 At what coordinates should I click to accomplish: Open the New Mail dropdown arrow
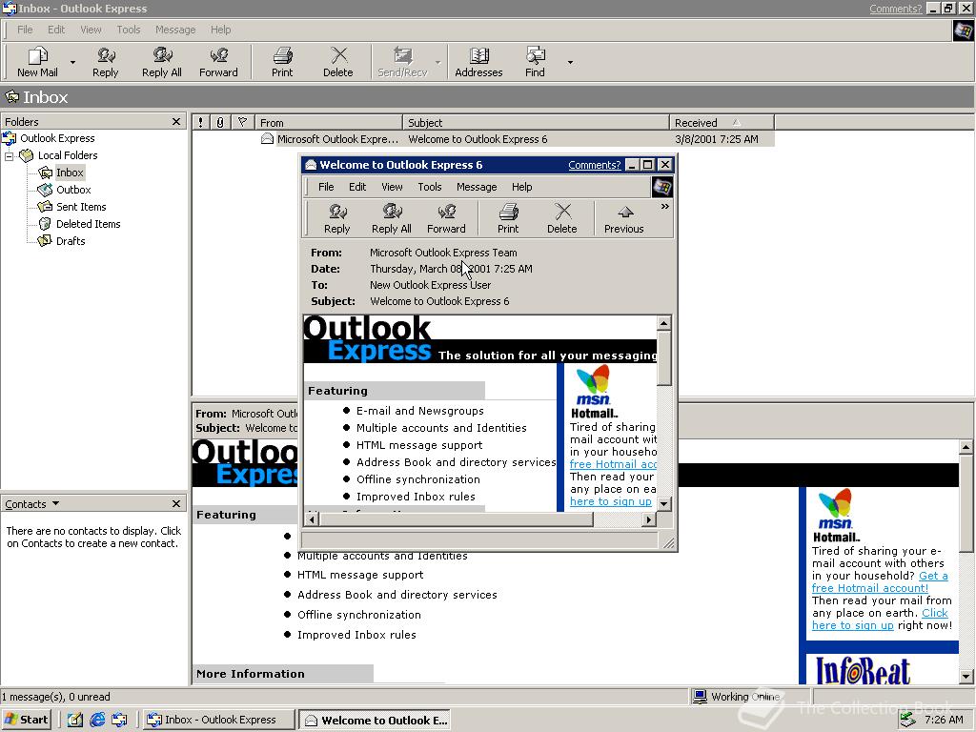72,62
